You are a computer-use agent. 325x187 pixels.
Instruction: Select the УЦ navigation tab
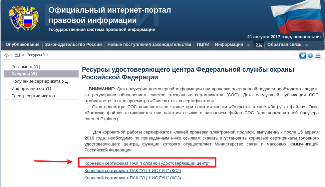click(x=259, y=45)
